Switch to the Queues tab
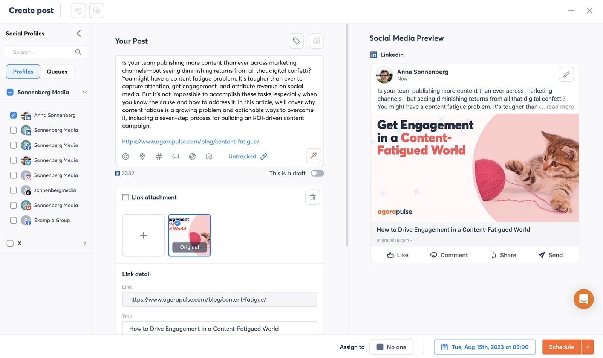This screenshot has height=358, width=603. (57, 72)
